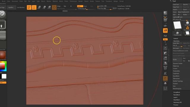Select the PolyMesh3D star tool

click(x=178, y=33)
